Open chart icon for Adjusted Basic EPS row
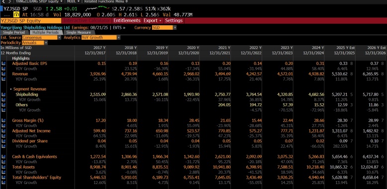The width and height of the screenshot is (387, 189). (3, 63)
